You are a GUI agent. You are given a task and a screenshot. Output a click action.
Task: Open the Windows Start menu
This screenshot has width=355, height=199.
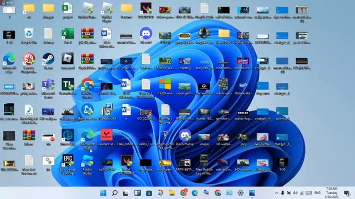coord(103,193)
